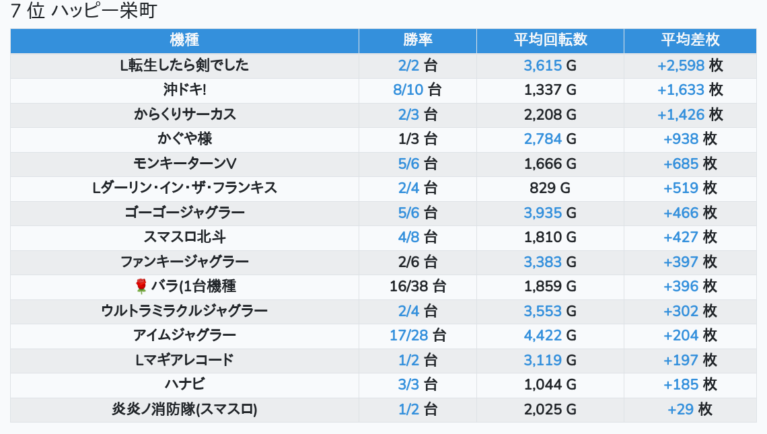Click the 沖ドキ! machine name

coord(184,89)
